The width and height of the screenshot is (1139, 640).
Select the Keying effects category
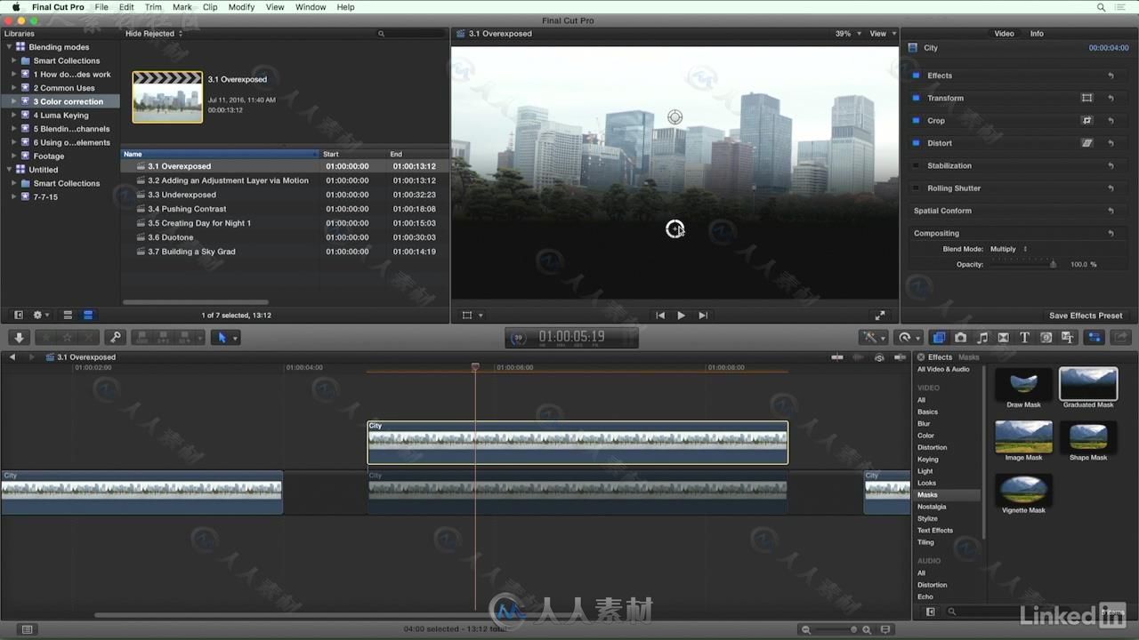pyautogui.click(x=928, y=460)
